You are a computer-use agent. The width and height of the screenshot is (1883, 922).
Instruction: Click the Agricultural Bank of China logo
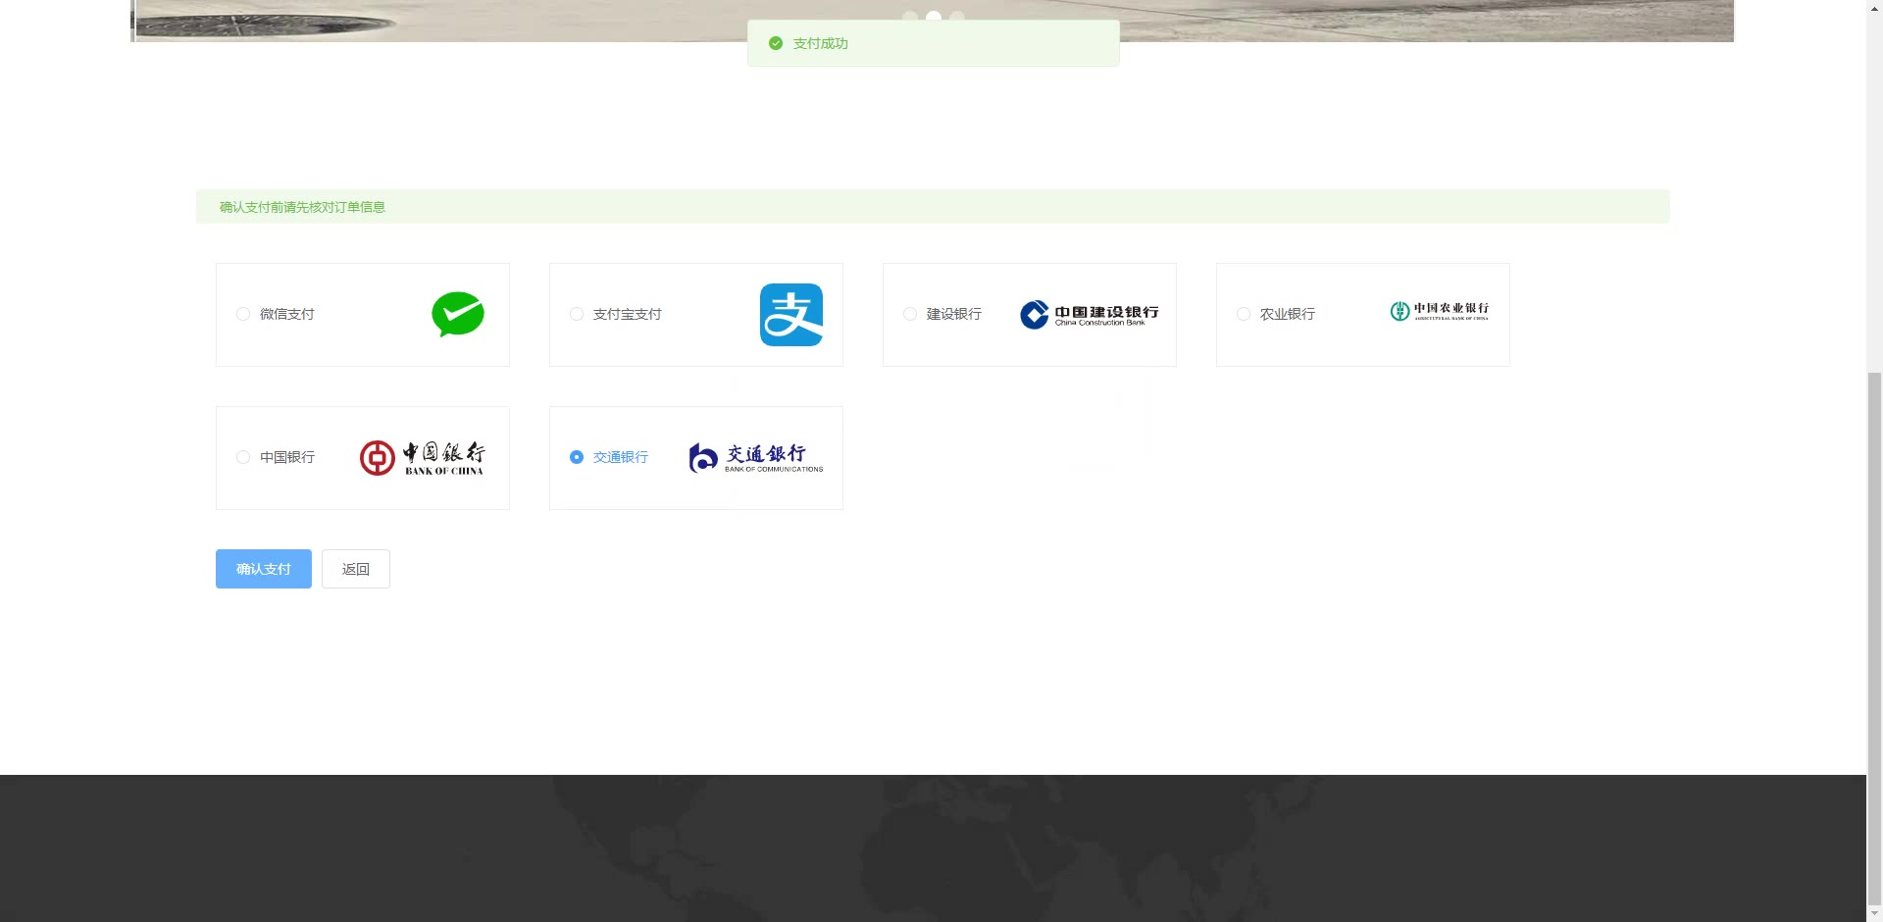coord(1439,311)
